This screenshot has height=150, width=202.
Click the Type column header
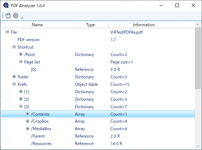point(91,25)
